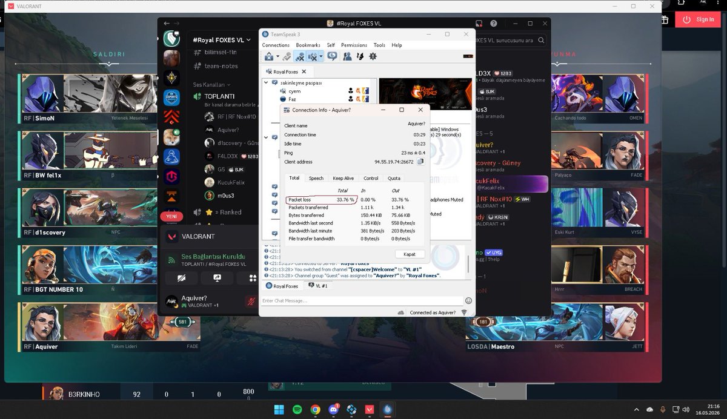Copy client address icon in Connection Info
Image resolution: width=727 pixels, height=419 pixels.
pyautogui.click(x=420, y=162)
